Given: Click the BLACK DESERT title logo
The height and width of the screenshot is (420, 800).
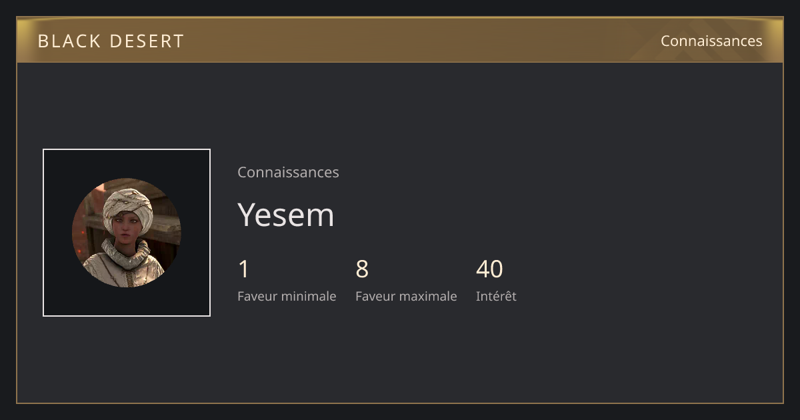Looking at the screenshot, I should pos(111,41).
